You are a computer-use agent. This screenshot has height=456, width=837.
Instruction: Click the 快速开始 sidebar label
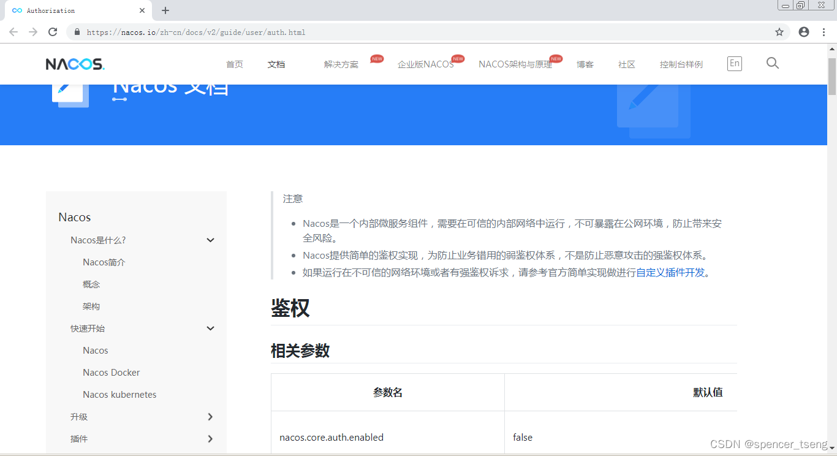(x=88, y=329)
